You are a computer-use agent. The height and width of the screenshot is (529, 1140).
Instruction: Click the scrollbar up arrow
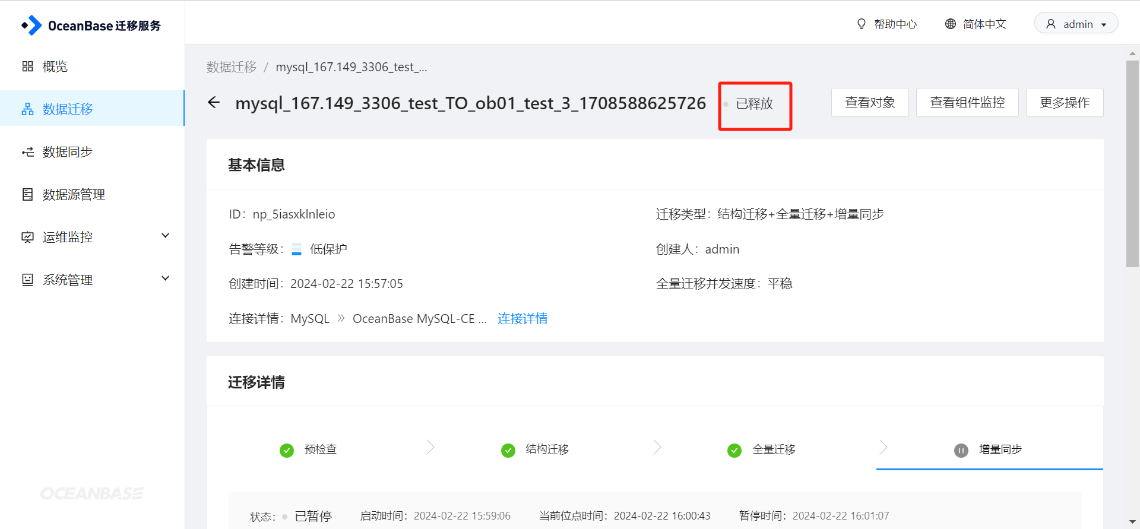1132,53
